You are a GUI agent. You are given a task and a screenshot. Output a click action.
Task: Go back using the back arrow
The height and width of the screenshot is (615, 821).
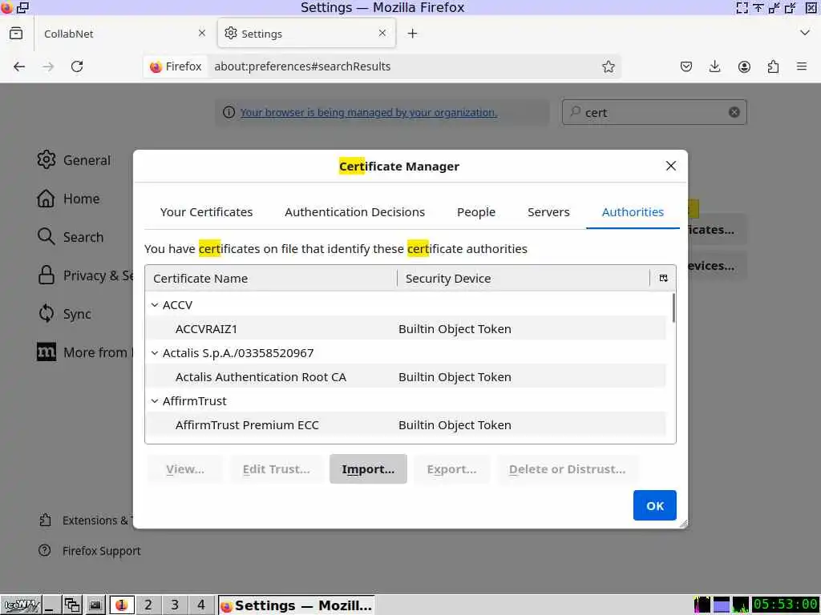tap(19, 66)
